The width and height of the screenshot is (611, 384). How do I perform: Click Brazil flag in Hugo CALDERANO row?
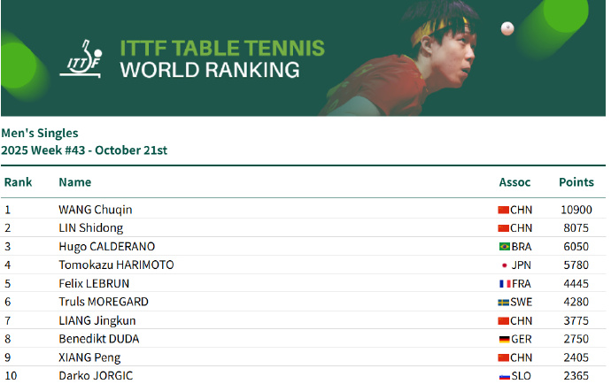[x=504, y=247]
